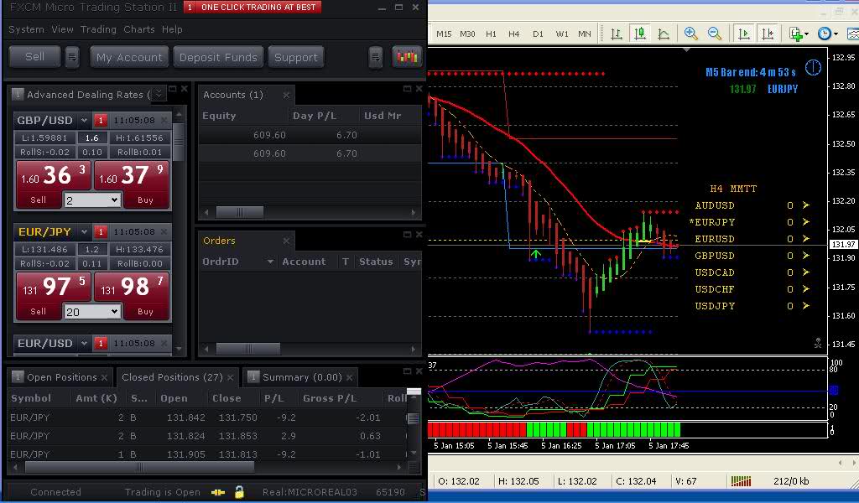Click the Deposit Funds button
Image resolution: width=859 pixels, height=503 pixels.
(x=218, y=57)
